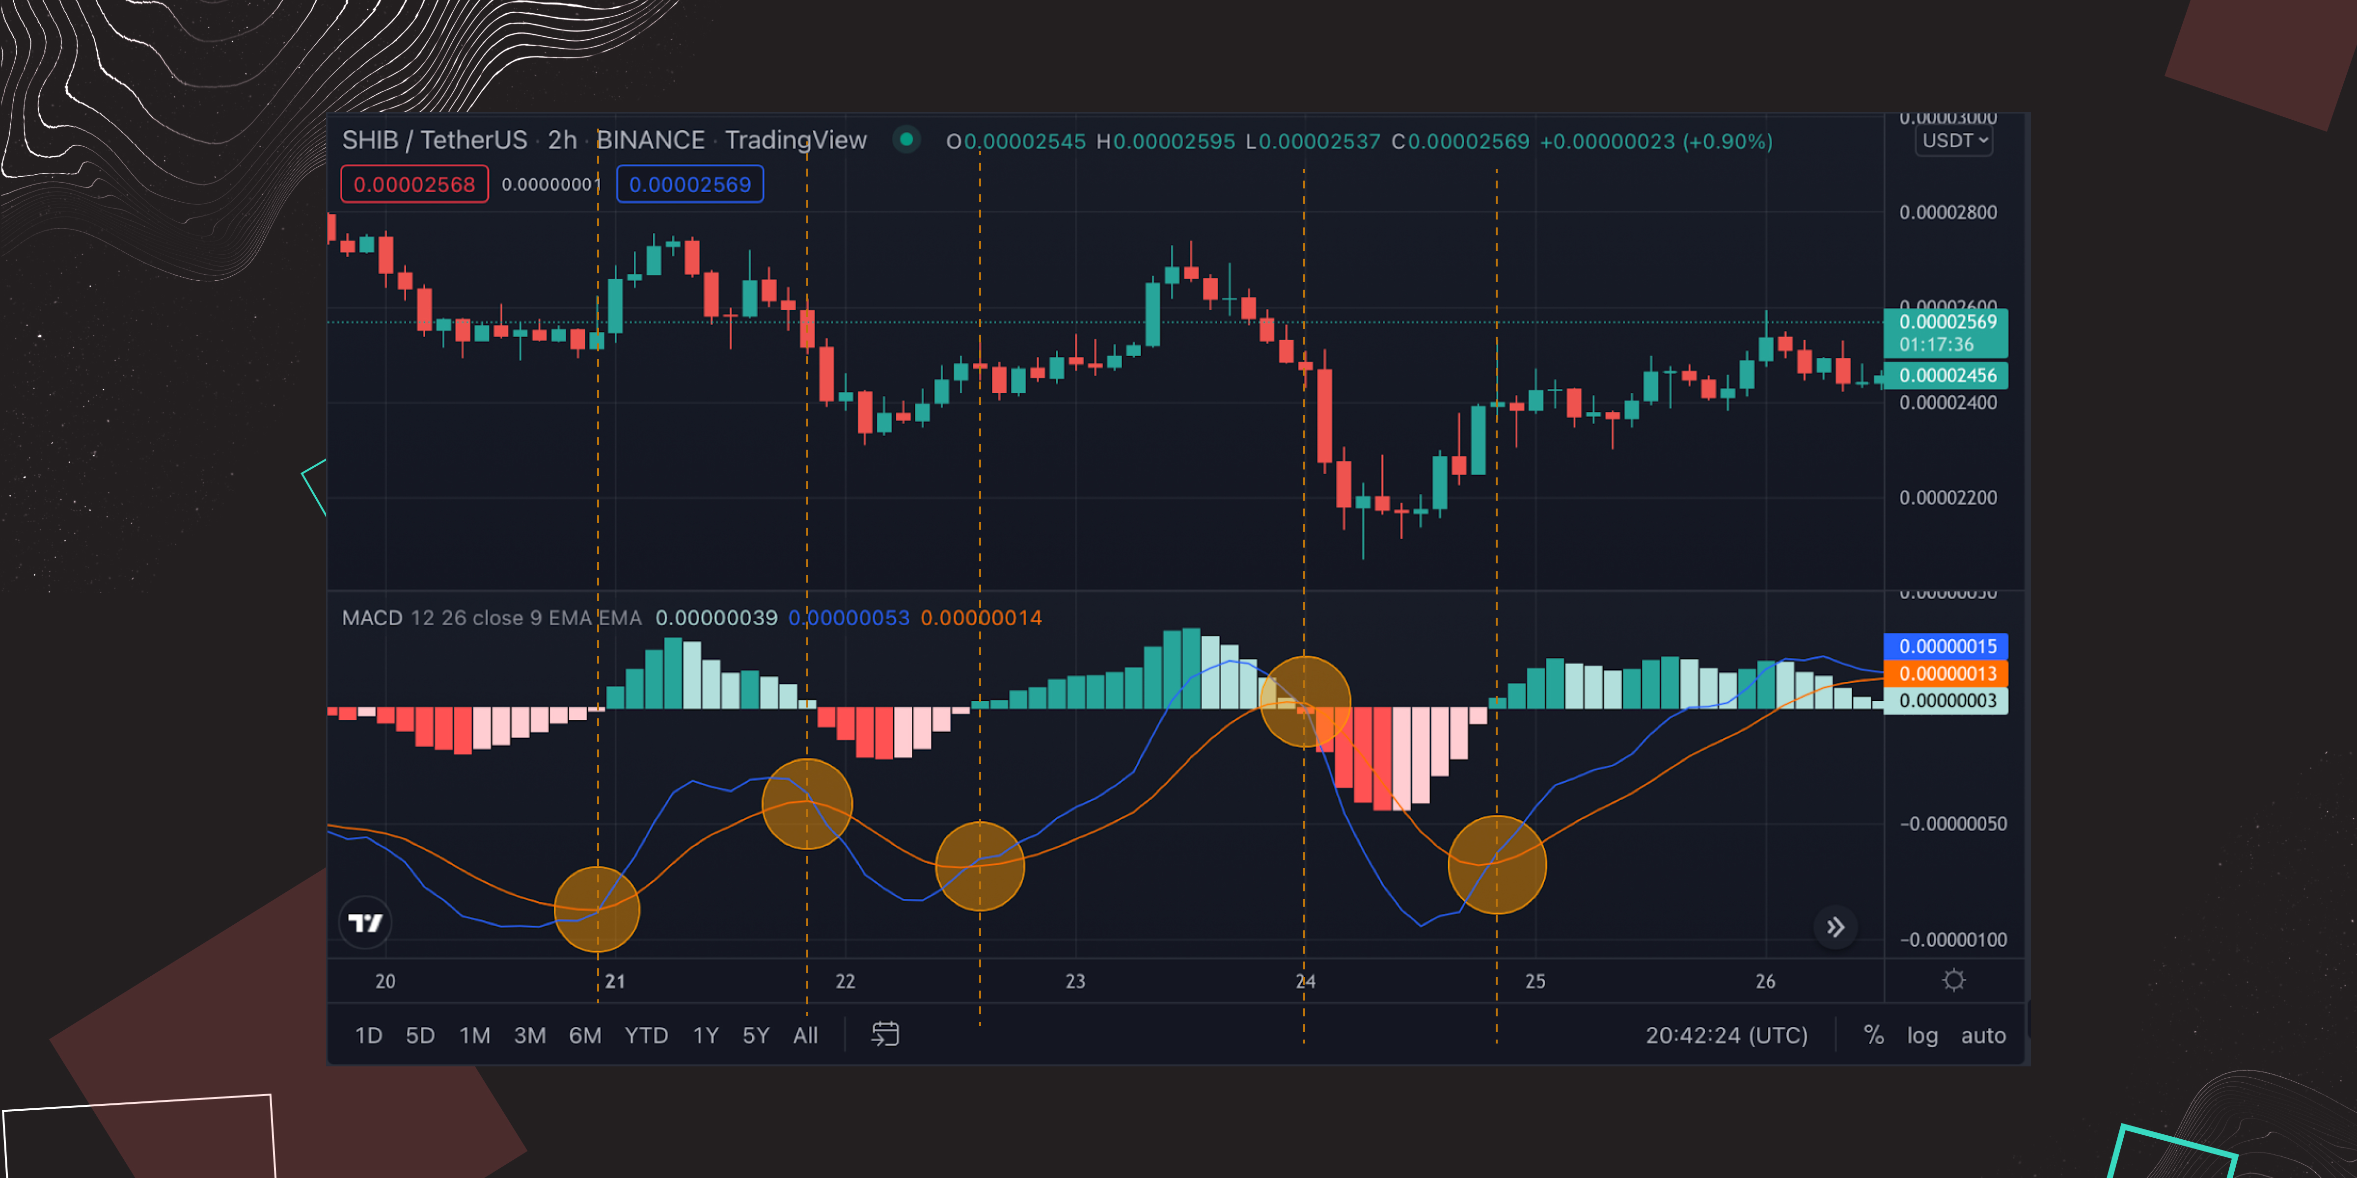Click the TradingView logo icon
Viewport: 2357px width, 1178px height.
point(365,923)
